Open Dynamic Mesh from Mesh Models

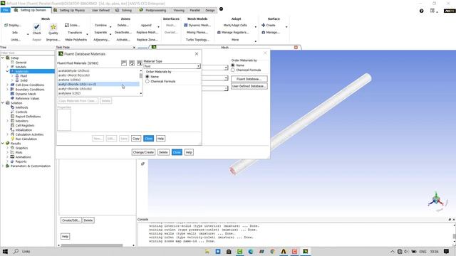pyautogui.click(x=197, y=26)
